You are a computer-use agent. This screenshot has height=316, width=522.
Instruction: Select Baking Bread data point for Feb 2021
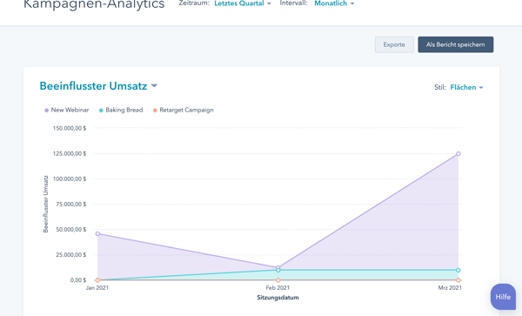coord(278,271)
